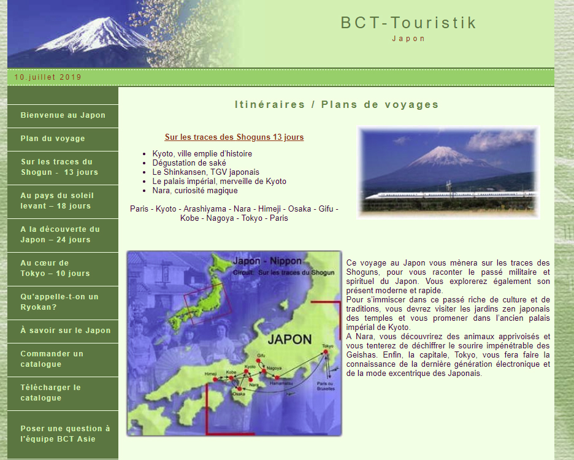Image resolution: width=574 pixels, height=460 pixels.
Task: Click the route line starting Paris - Kyoto - Arashiyama
Action: 234,213
